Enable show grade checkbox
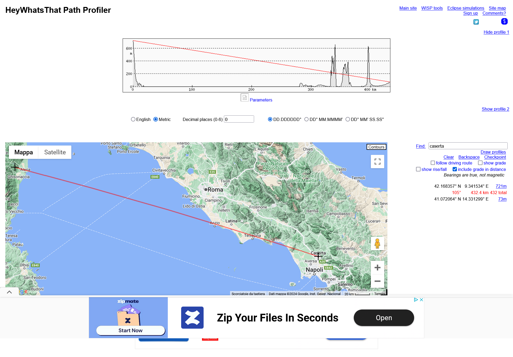 pos(480,163)
